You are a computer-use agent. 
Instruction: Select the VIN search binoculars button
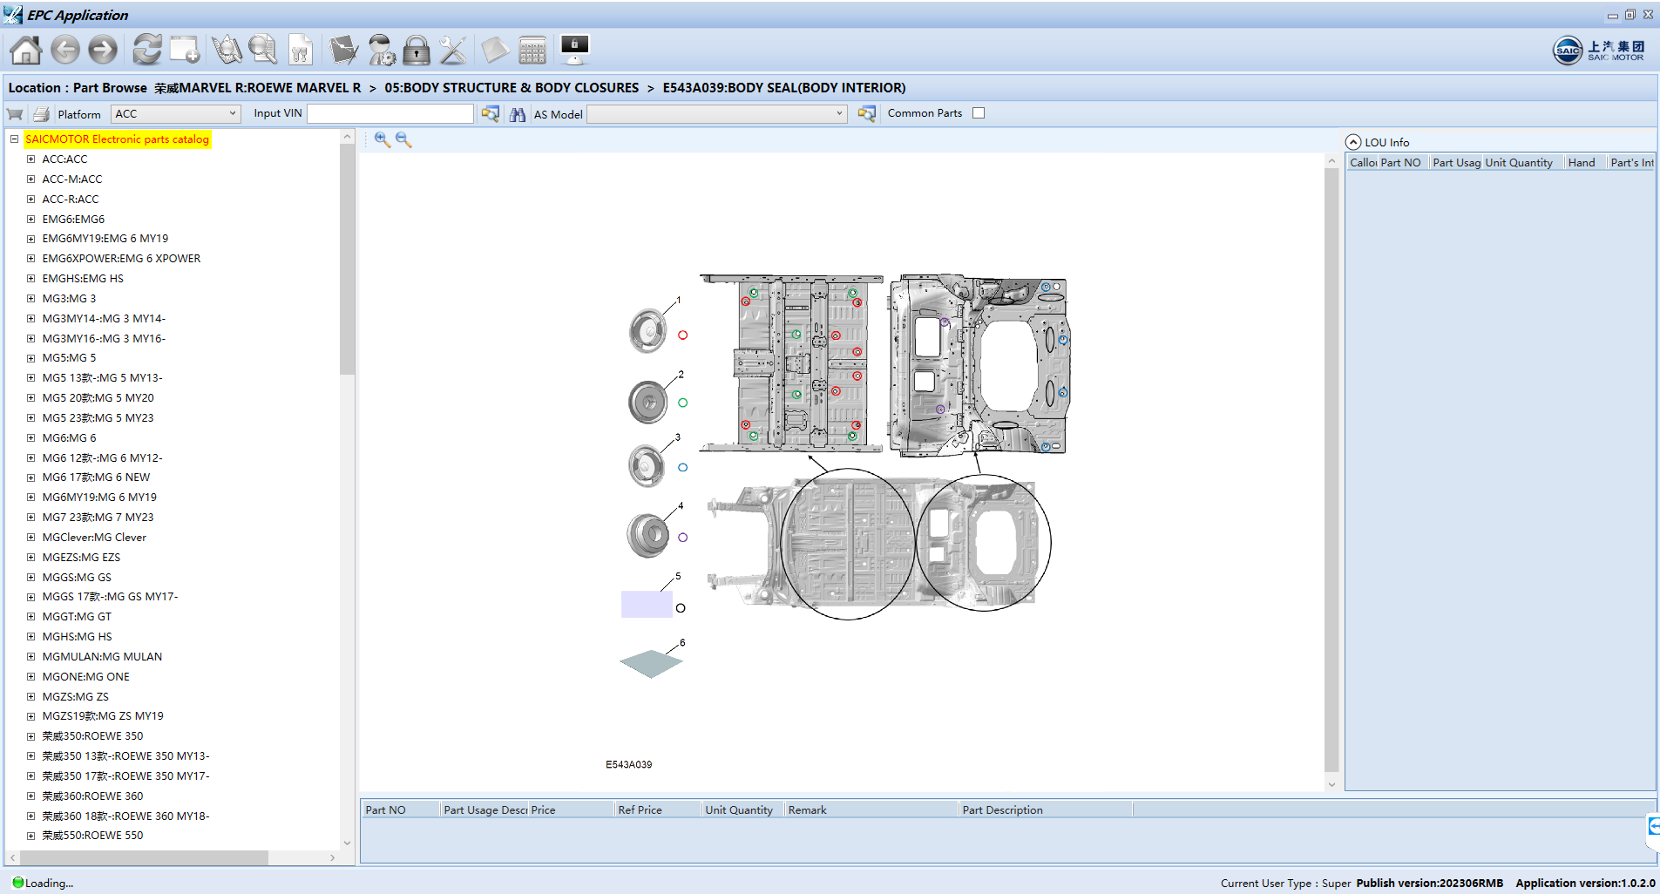tap(517, 113)
